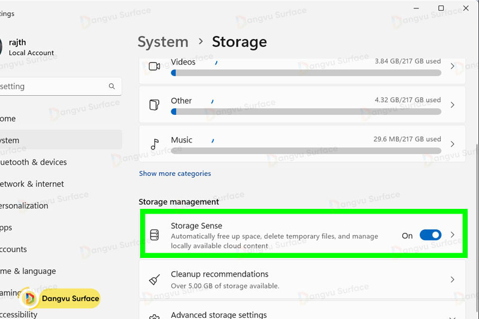Click the Cleanup recommendations broom icon
479x319 pixels.
click(x=154, y=279)
